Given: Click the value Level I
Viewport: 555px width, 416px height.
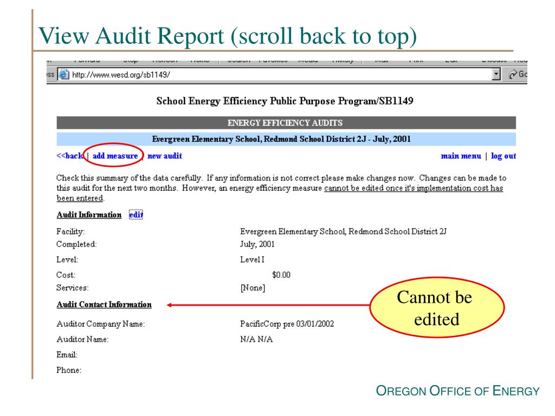Looking at the screenshot, I should (252, 259).
